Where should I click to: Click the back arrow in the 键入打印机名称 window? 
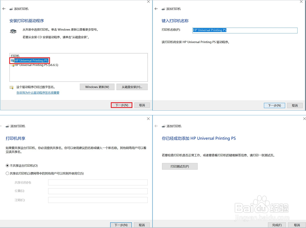(157, 9)
